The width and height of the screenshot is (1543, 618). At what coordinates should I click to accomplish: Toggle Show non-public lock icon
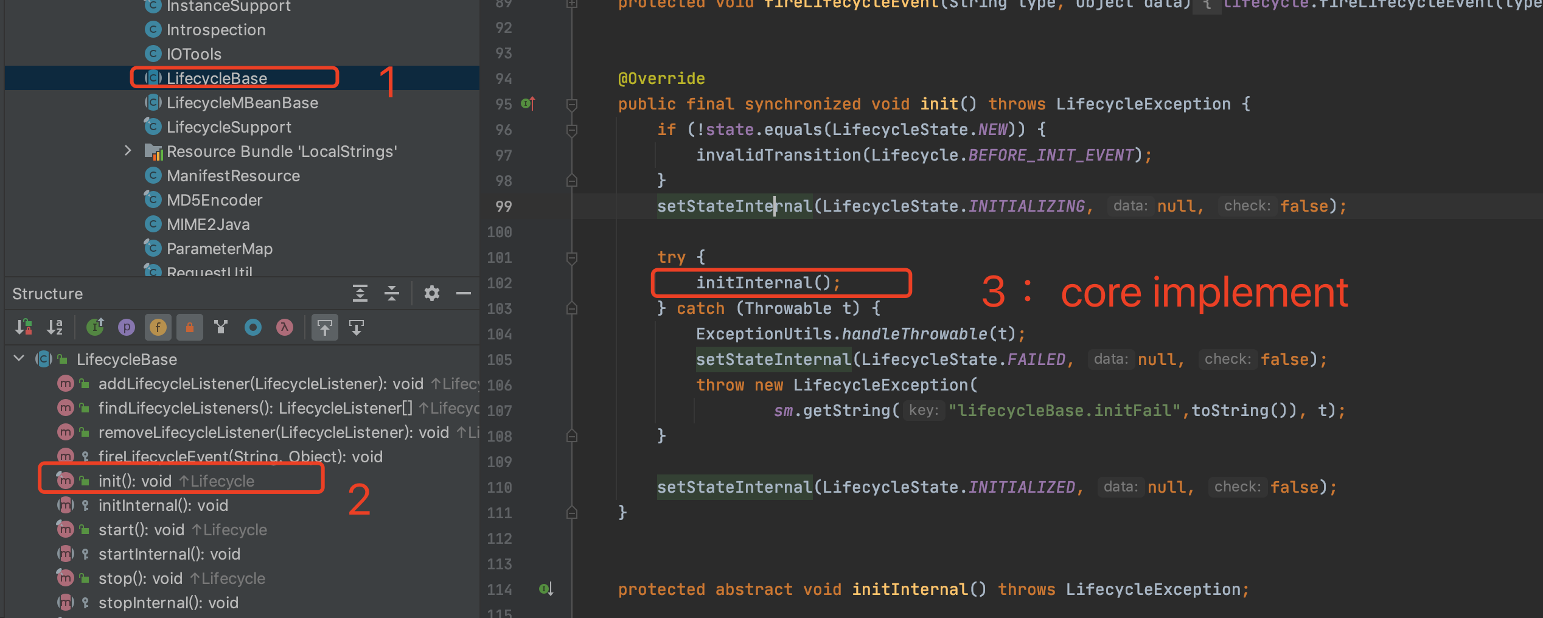(x=190, y=327)
